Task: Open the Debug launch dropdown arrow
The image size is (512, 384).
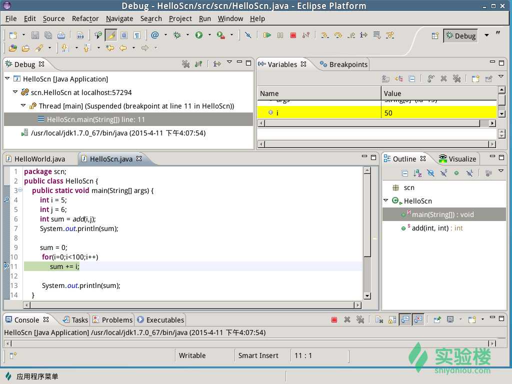Action: 188,35
